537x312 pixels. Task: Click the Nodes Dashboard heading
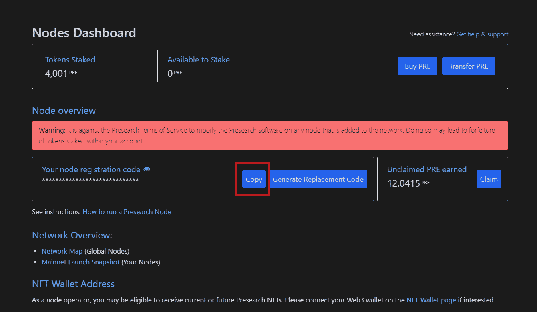tap(84, 32)
